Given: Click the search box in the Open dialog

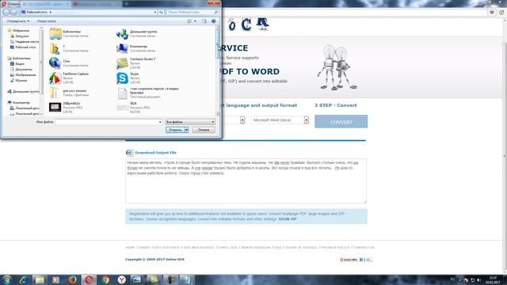Looking at the screenshot, I should 193,12.
